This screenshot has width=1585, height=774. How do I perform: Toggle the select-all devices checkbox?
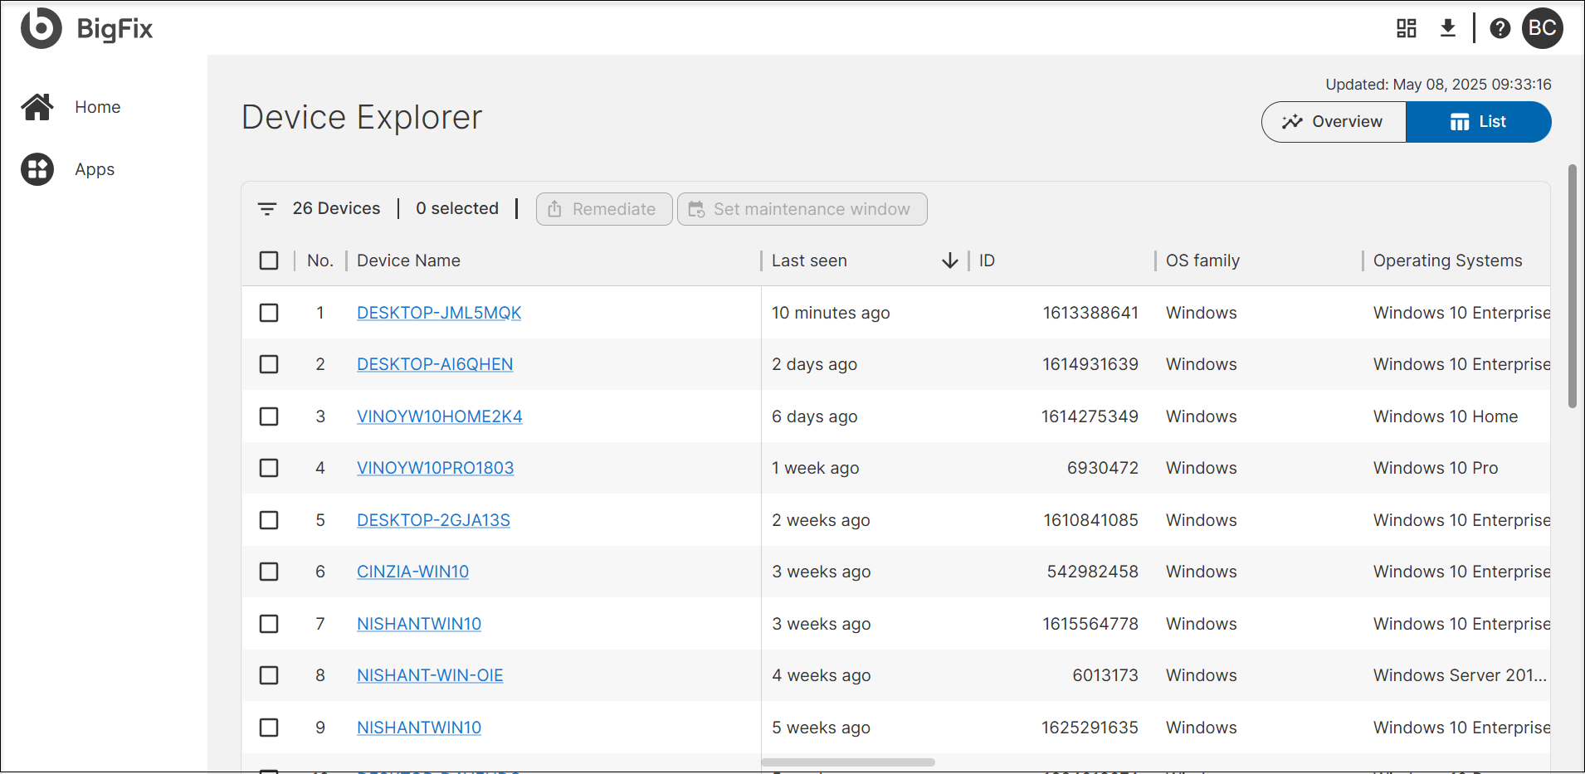(268, 260)
